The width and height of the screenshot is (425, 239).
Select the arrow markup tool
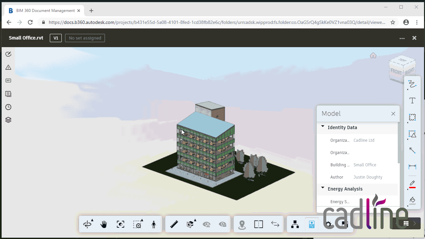click(x=412, y=150)
